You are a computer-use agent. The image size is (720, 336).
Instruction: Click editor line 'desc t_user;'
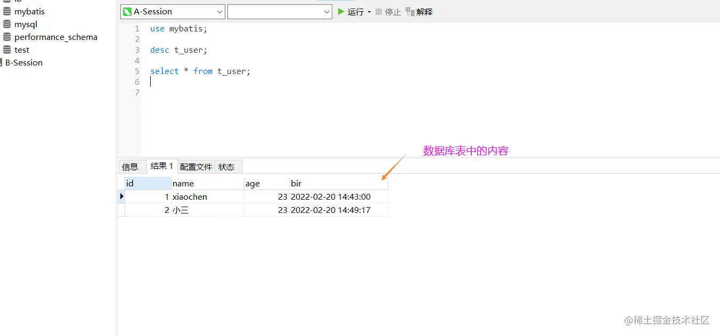(x=178, y=50)
